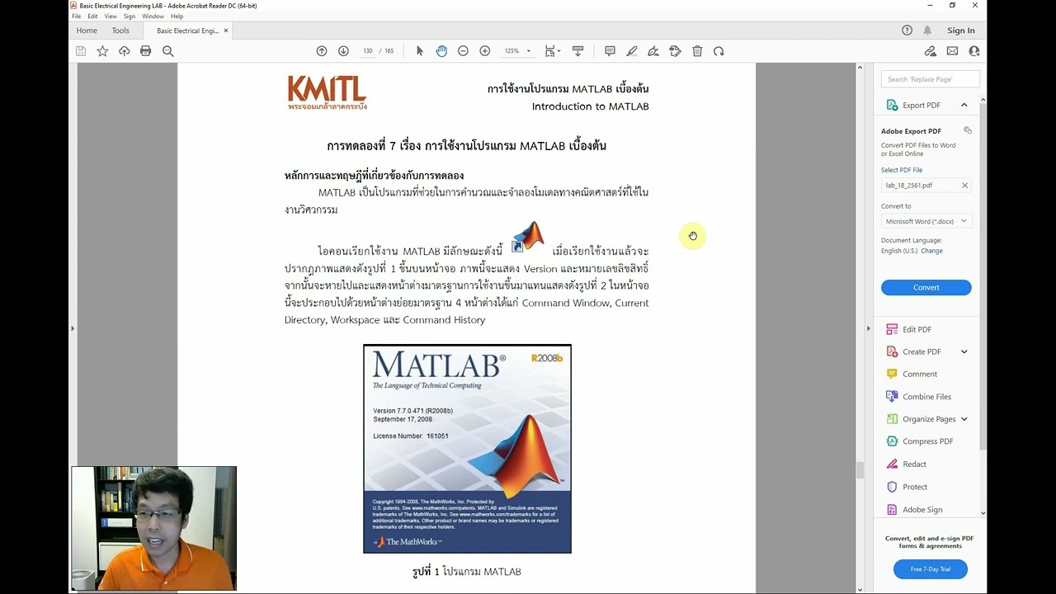Click the blue Convert button
Image resolution: width=1056 pixels, height=594 pixels.
pos(926,287)
